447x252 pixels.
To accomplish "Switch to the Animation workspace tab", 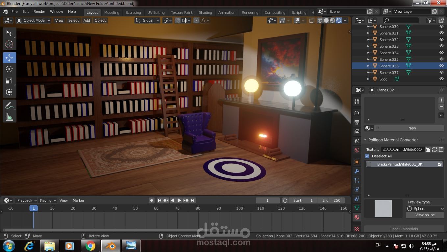I will (227, 12).
